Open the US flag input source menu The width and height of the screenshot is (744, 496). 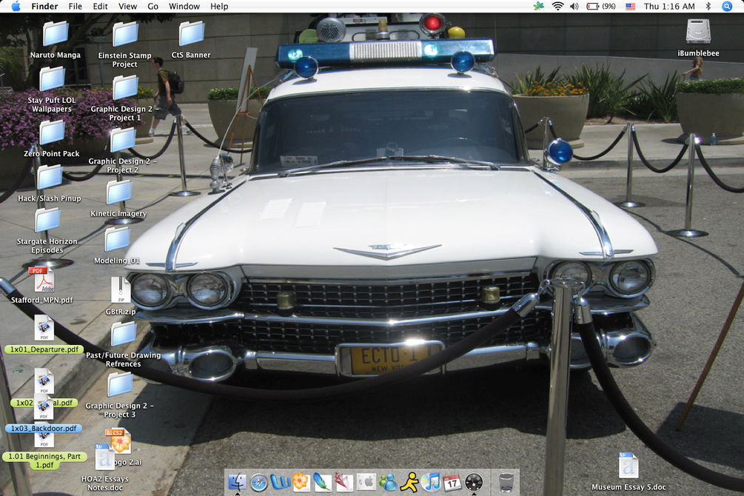[x=630, y=6]
